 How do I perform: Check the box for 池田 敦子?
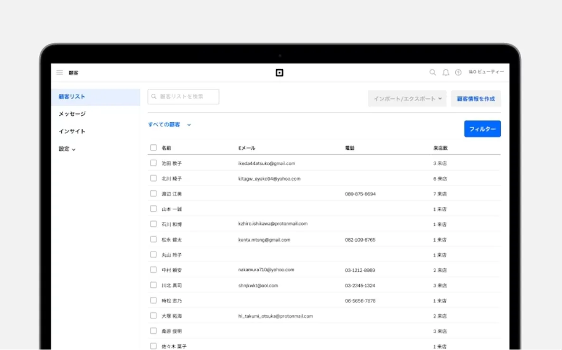[153, 163]
